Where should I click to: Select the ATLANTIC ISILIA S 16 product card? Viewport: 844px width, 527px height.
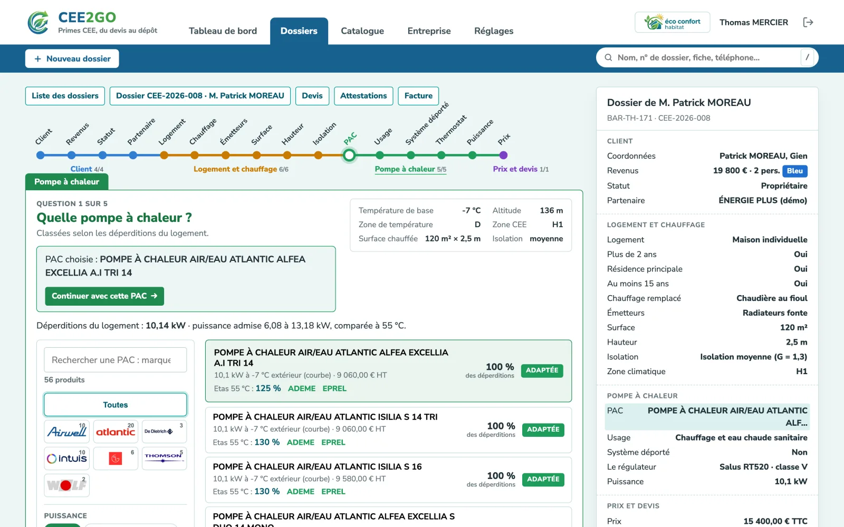click(x=388, y=479)
